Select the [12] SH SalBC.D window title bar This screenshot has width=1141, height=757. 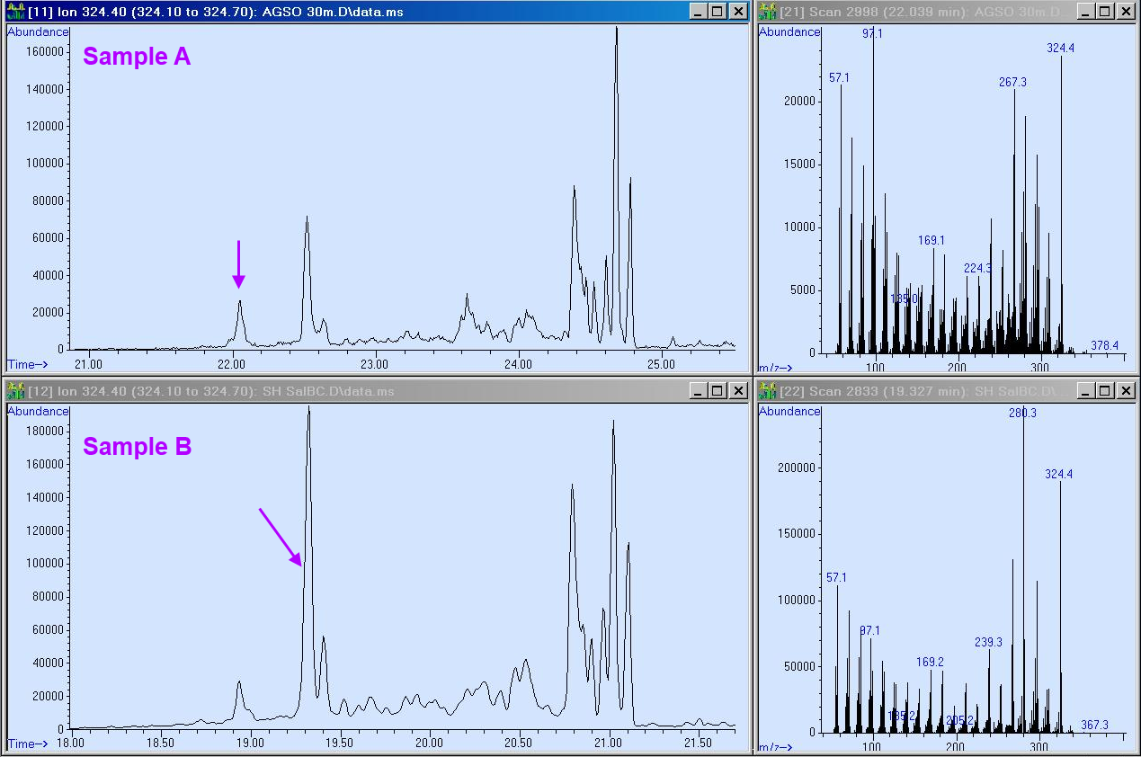click(360, 390)
